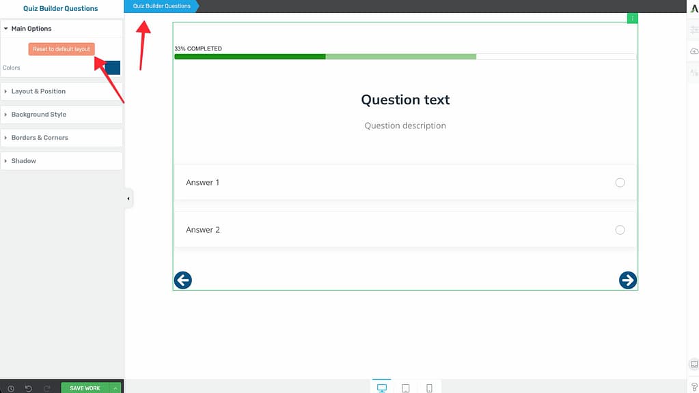
Task: Expand the Background Style section
Action: pyautogui.click(x=39, y=115)
